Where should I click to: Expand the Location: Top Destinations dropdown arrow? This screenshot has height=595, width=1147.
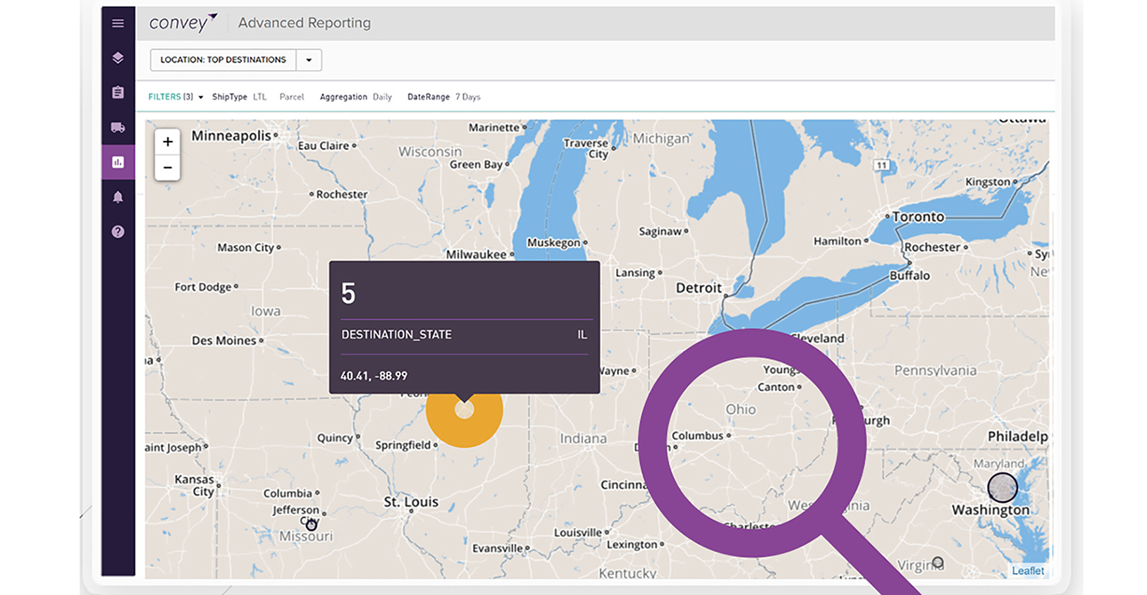click(309, 60)
